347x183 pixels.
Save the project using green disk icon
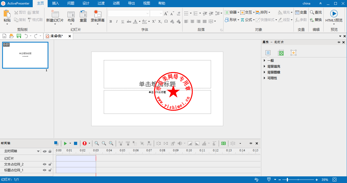point(19,36)
